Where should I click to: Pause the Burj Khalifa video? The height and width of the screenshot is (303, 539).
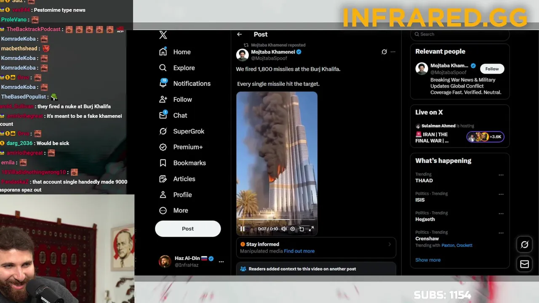coord(242,229)
